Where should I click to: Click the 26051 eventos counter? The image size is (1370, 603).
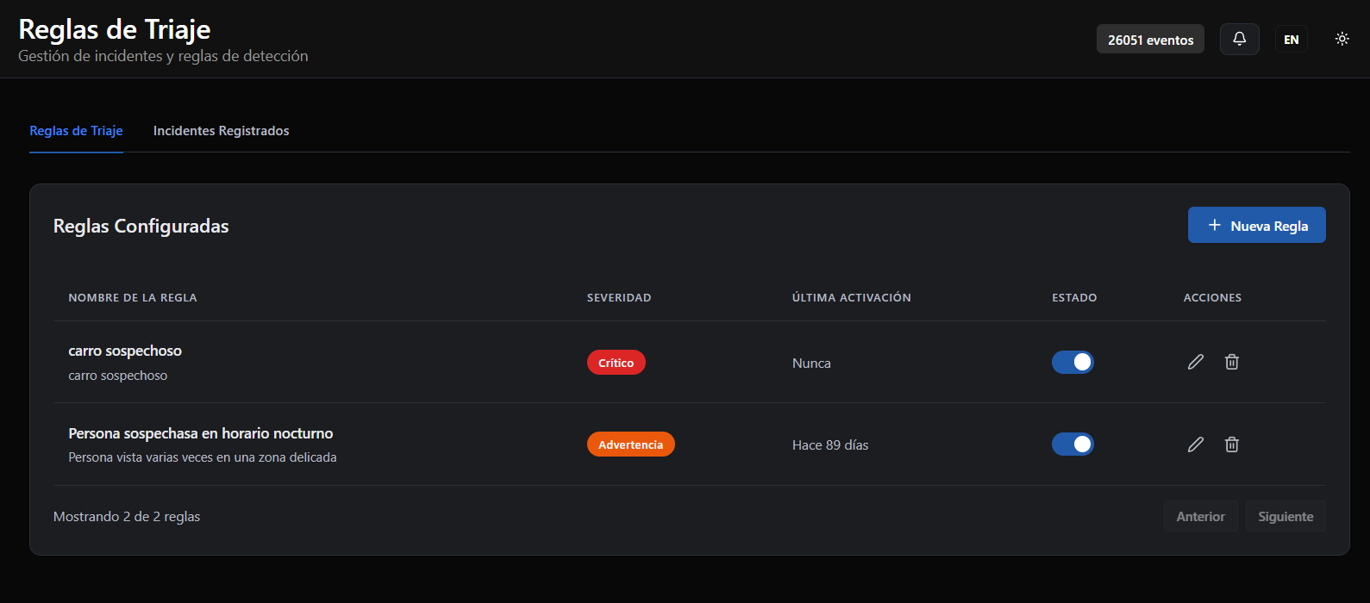click(x=1150, y=40)
